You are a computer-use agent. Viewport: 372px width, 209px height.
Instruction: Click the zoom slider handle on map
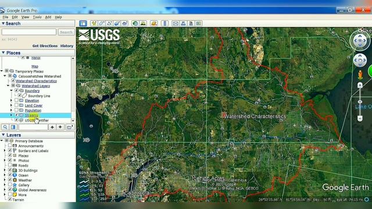coord(360,102)
